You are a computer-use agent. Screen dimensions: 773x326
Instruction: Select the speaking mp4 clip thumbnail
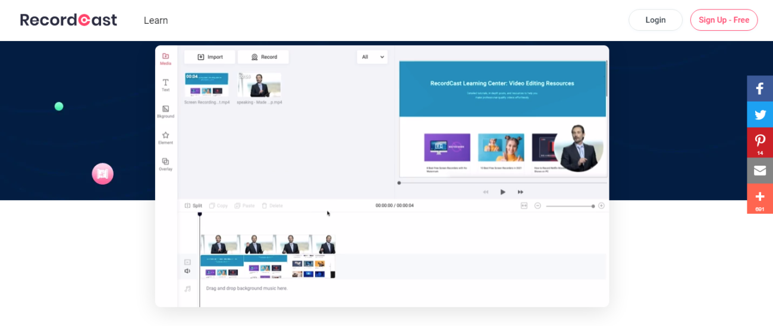(x=259, y=85)
